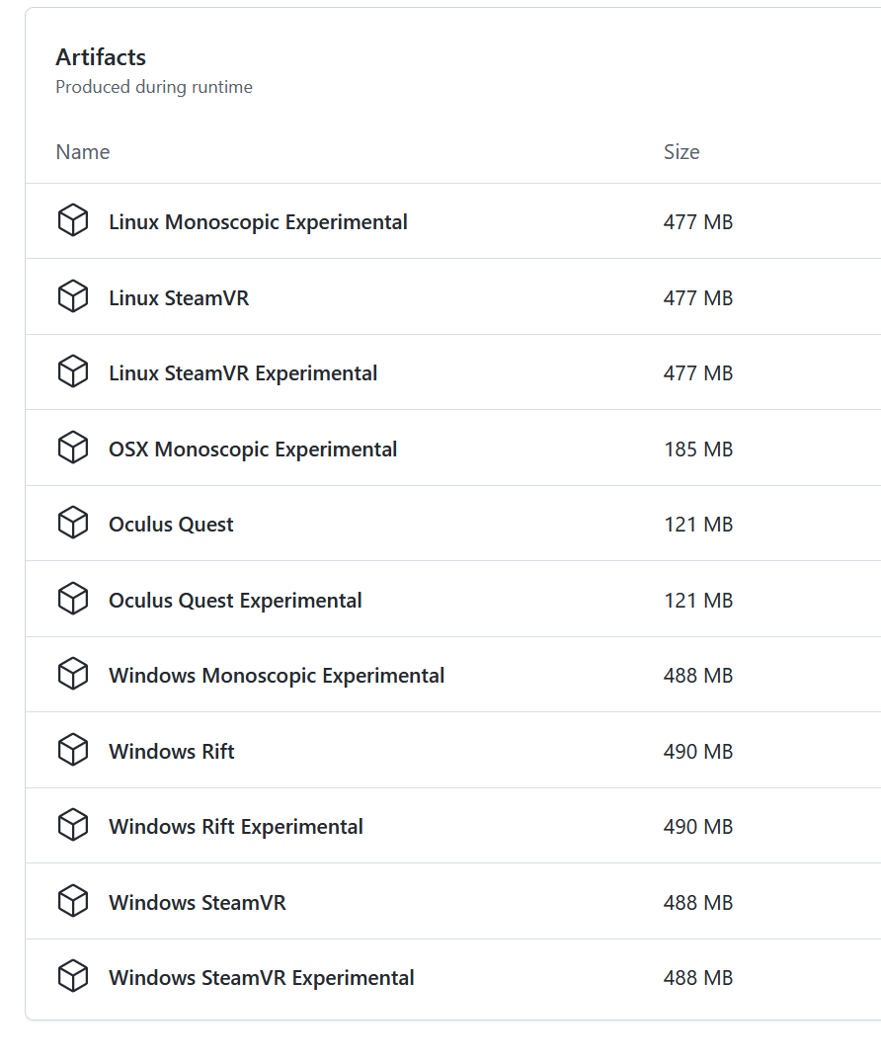Download the Oculus Quest artifact

pos(171,525)
